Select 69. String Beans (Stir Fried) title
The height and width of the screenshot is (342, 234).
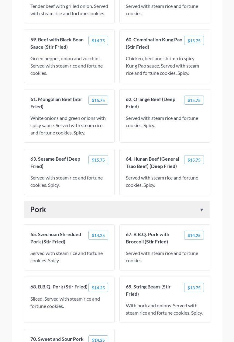pyautogui.click(x=148, y=290)
